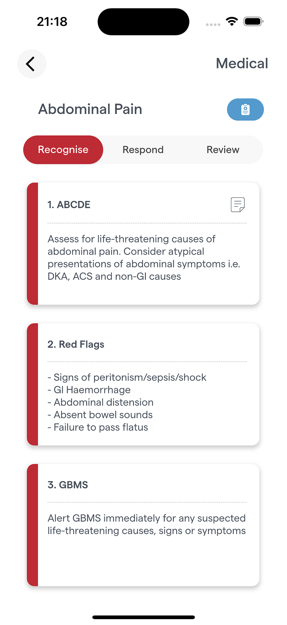Tap the Wi-Fi status icon
Screen dimensions: 287x625
point(232,21)
